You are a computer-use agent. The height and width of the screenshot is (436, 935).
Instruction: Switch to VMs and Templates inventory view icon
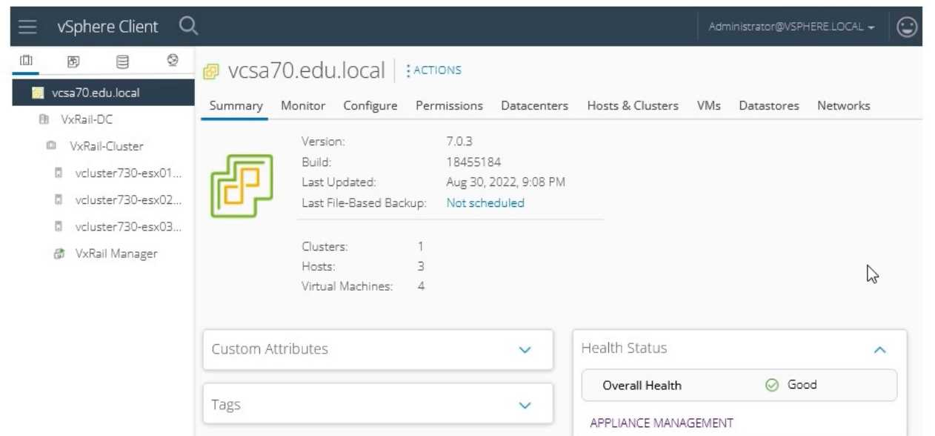(x=73, y=62)
